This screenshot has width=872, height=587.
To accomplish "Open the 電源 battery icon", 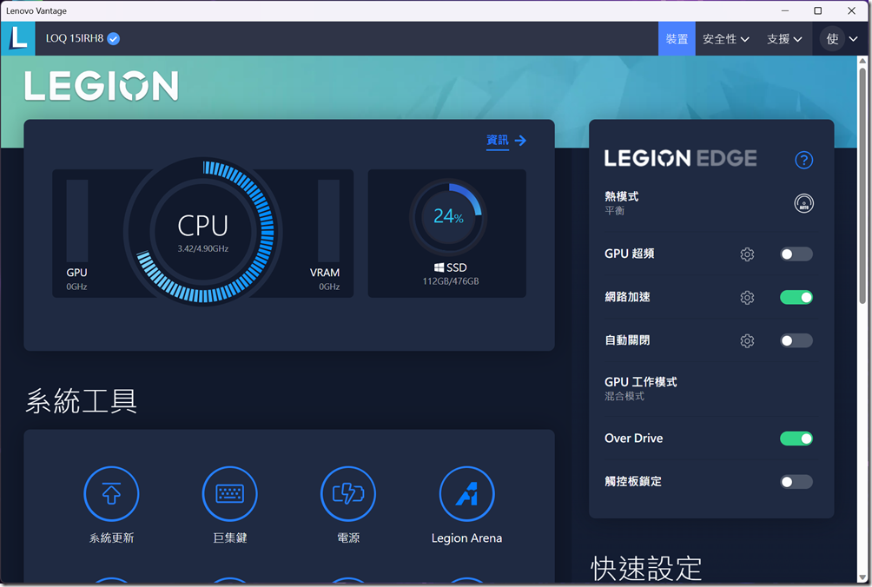I will pyautogui.click(x=348, y=493).
